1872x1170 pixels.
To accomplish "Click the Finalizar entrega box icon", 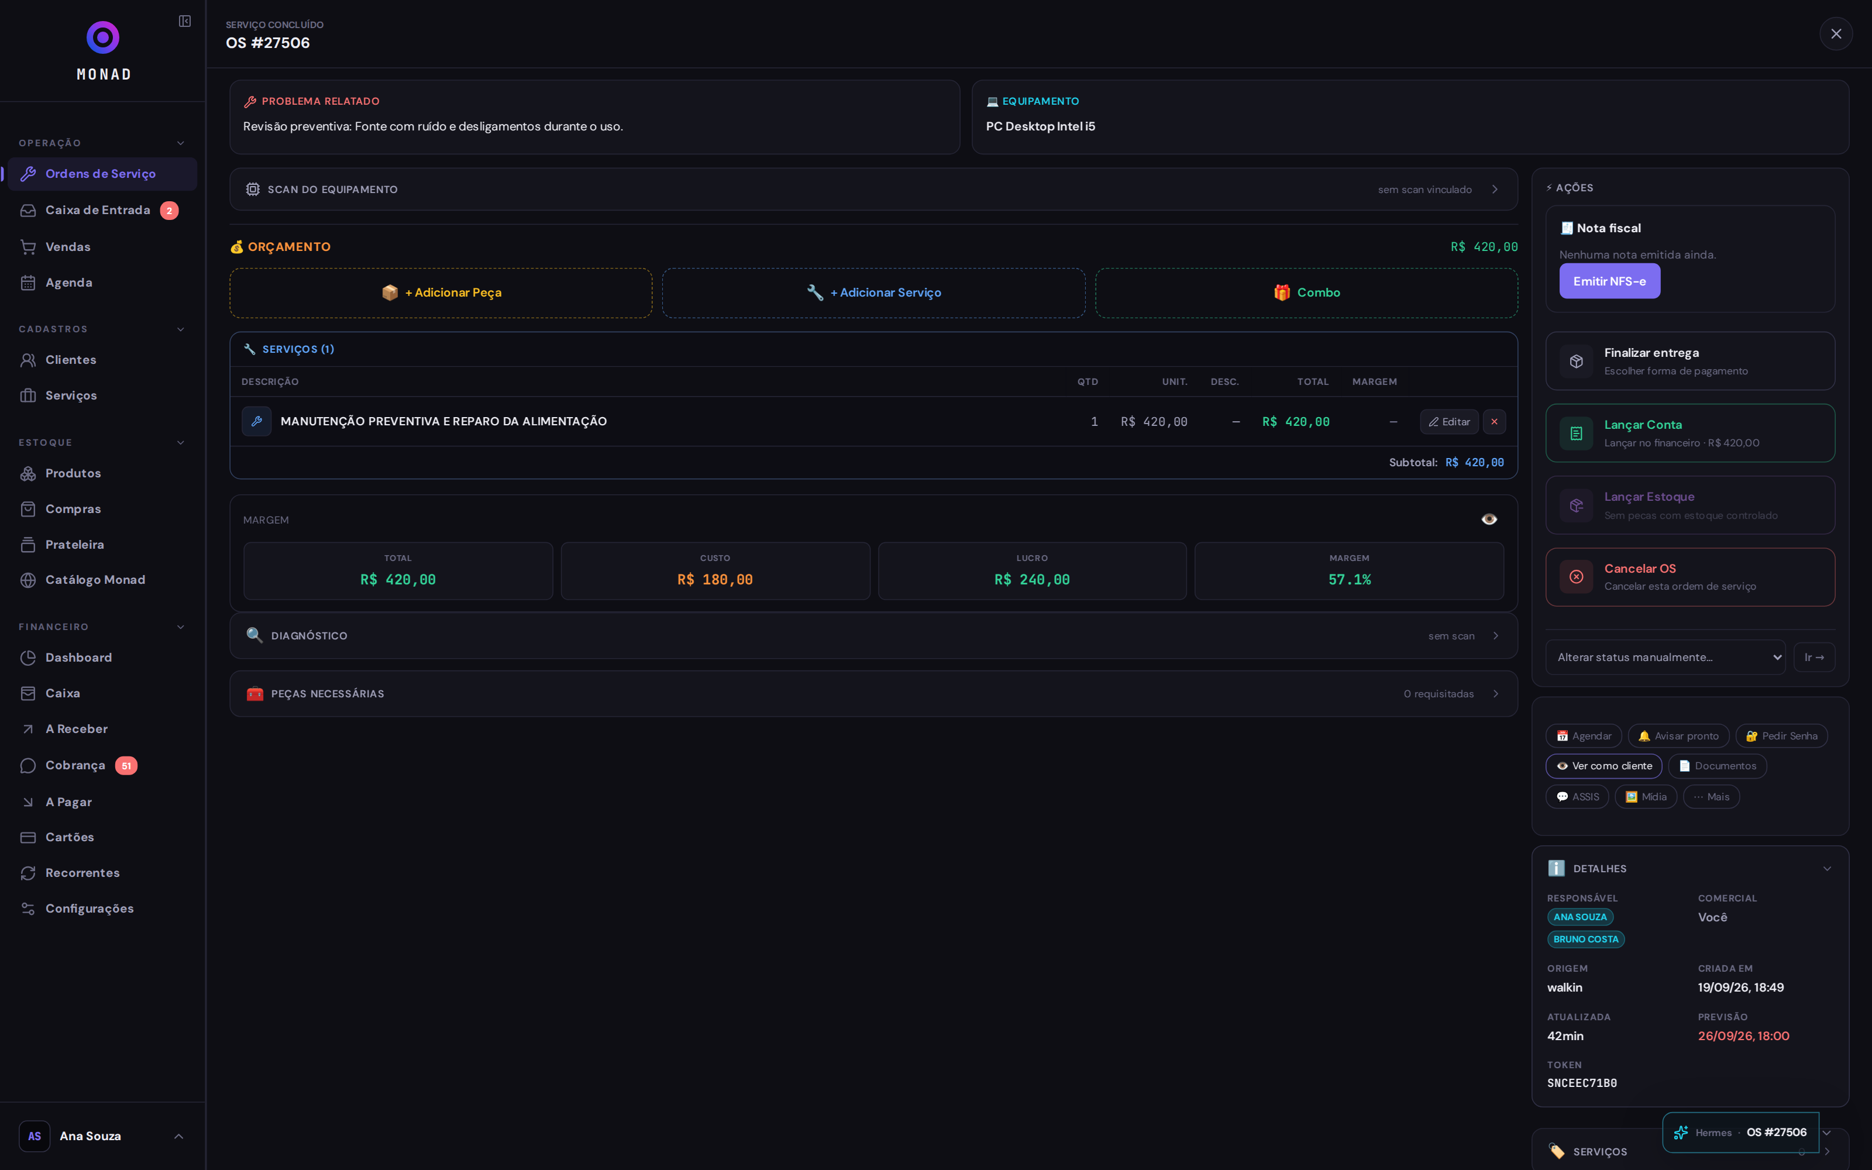I will (x=1576, y=362).
